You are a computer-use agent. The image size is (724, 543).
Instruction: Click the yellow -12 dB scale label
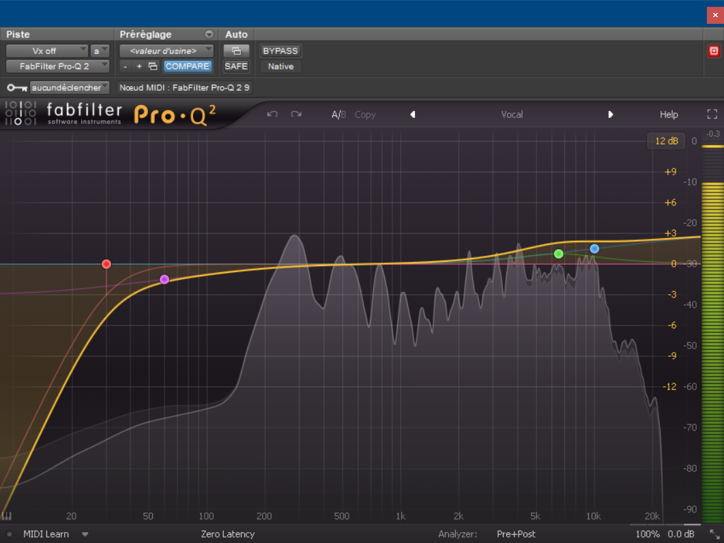(x=669, y=387)
